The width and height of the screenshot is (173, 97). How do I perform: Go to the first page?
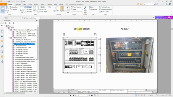[x=71, y=95]
